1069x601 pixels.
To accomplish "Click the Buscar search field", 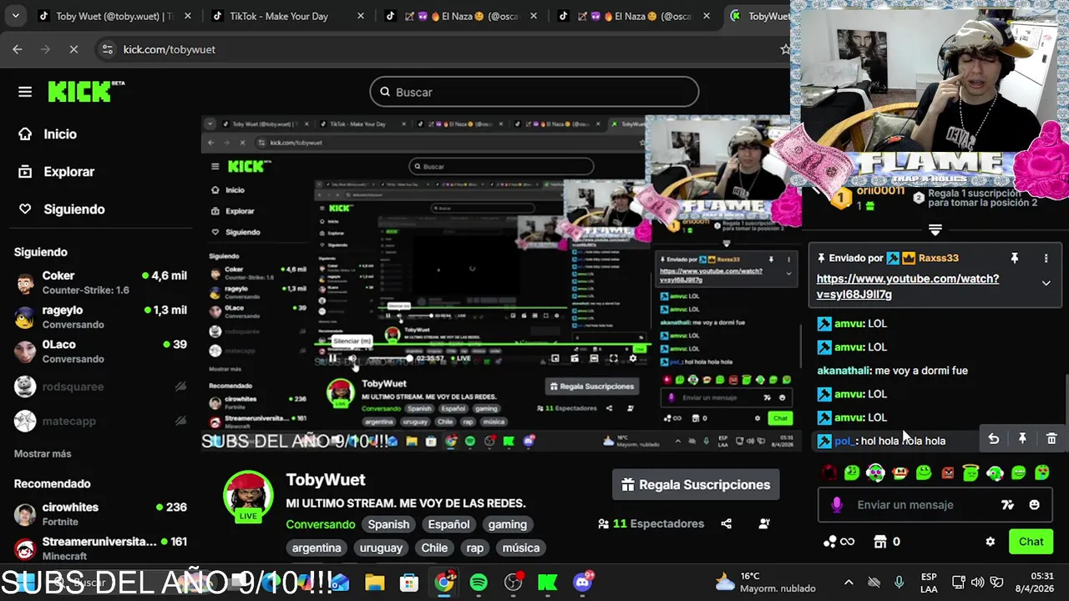I will click(534, 92).
